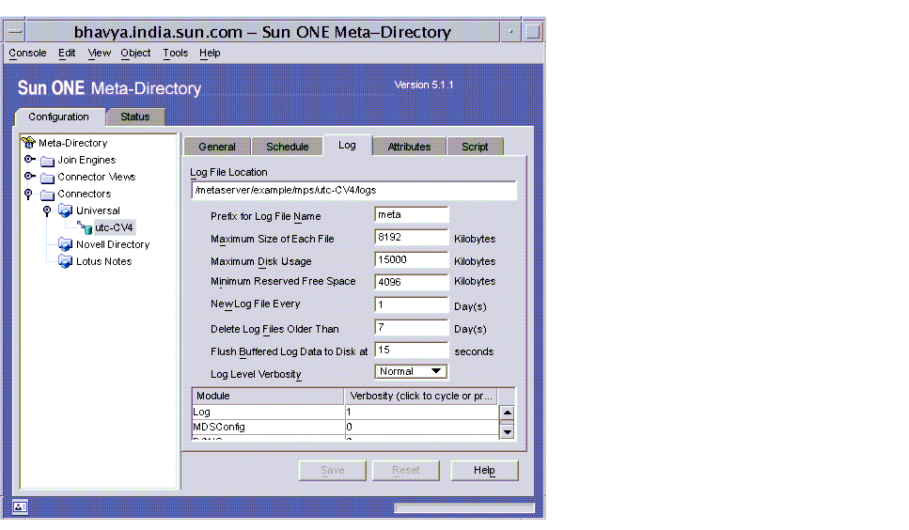Open the View menu
909x530 pixels.
pyautogui.click(x=99, y=53)
